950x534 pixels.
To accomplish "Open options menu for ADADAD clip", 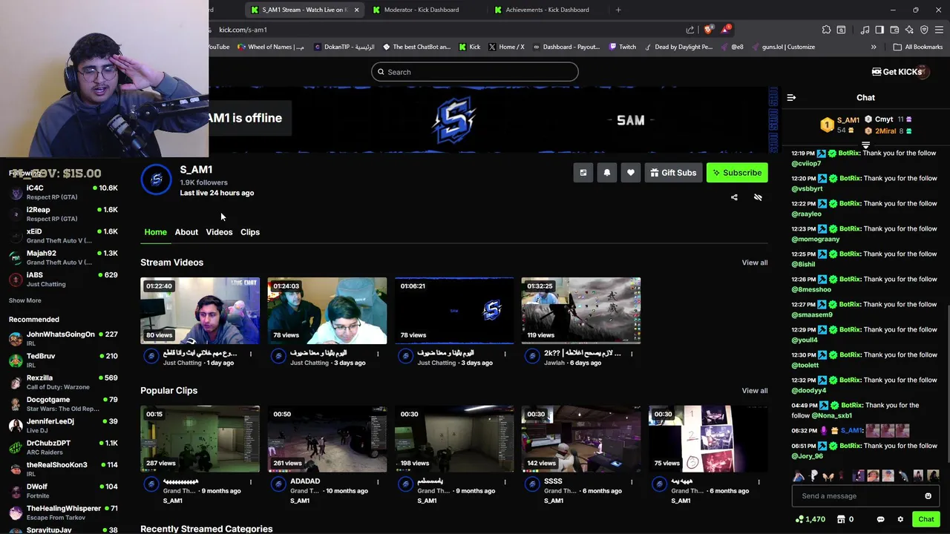I will [377, 482].
